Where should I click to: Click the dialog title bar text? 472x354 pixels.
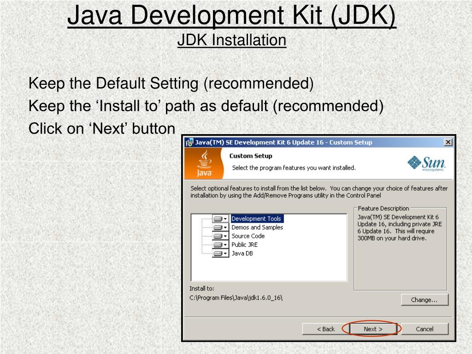[283, 142]
